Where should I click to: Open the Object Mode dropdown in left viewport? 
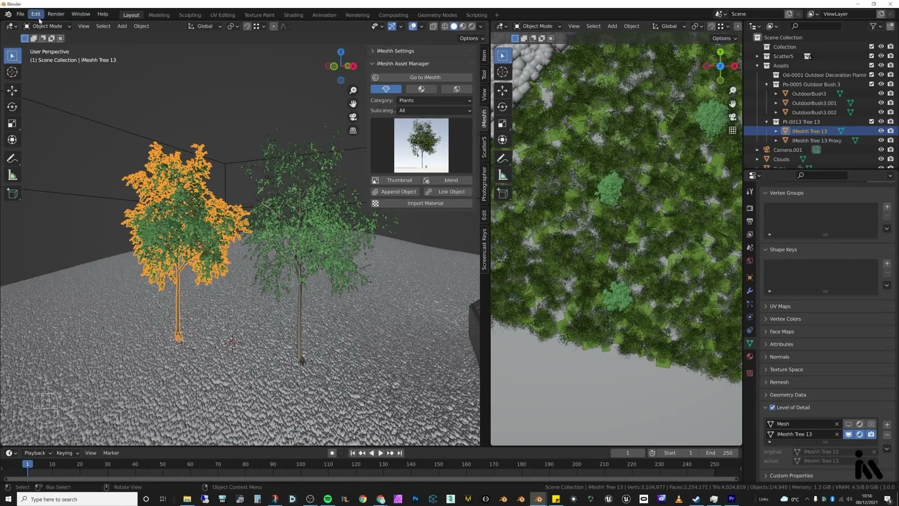(47, 26)
